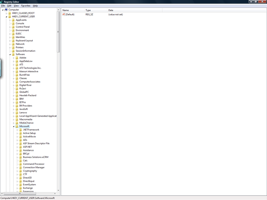
Task: Click the Software folder icon
Action: [x=13, y=54]
